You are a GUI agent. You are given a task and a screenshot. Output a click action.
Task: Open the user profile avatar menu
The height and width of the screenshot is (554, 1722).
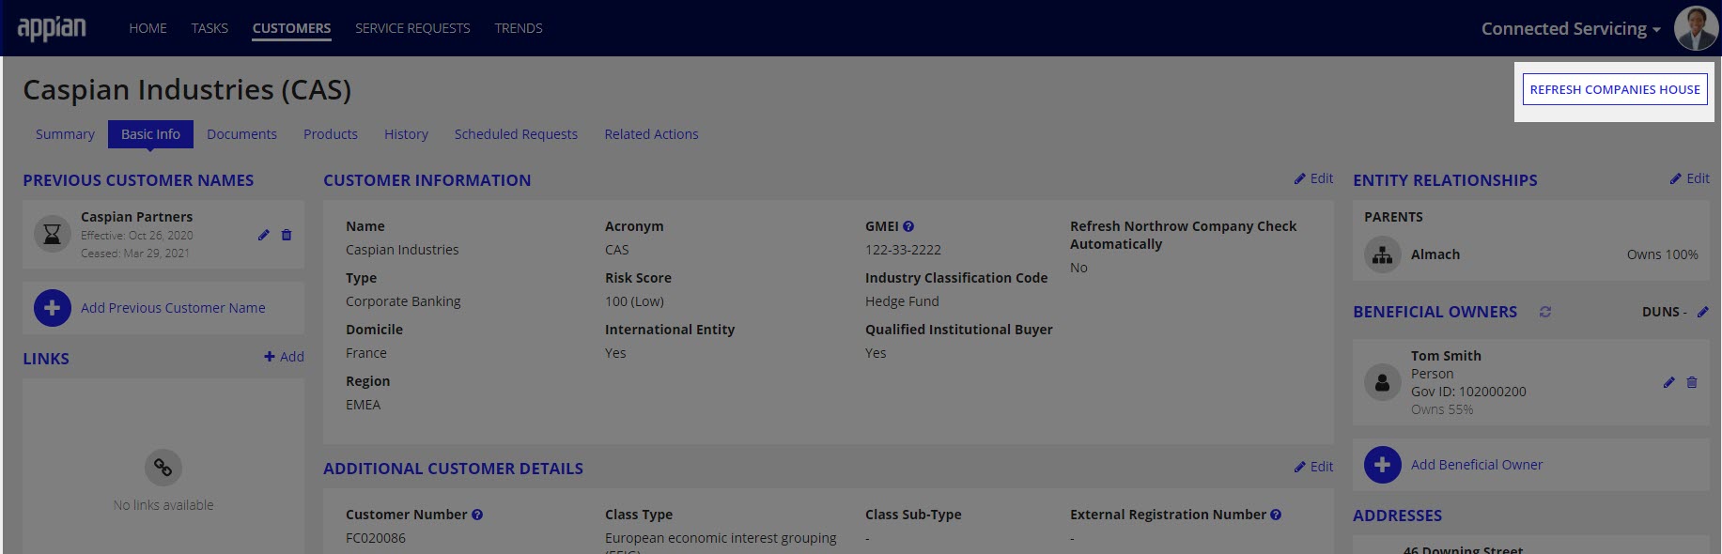tap(1695, 28)
